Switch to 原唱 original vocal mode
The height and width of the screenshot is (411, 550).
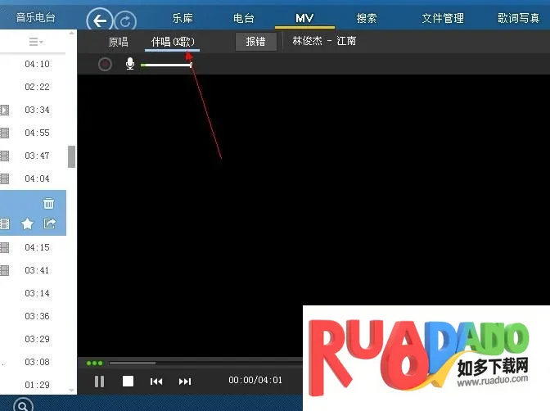[119, 41]
